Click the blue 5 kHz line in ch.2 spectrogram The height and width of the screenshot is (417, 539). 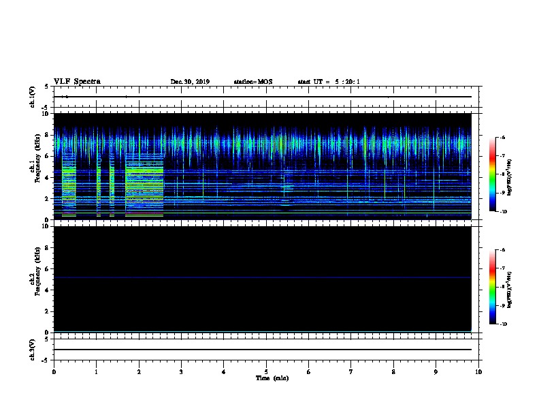tap(263, 277)
